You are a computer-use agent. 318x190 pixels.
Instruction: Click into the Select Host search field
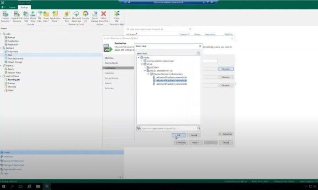click(169, 128)
